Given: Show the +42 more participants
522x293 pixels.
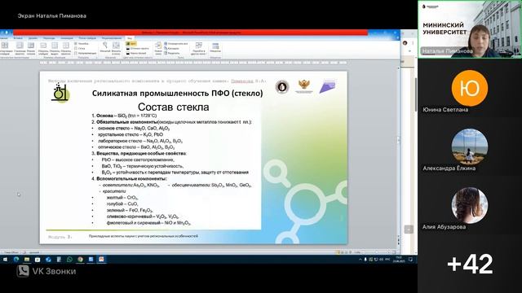Looking at the screenshot, I should click(470, 264).
